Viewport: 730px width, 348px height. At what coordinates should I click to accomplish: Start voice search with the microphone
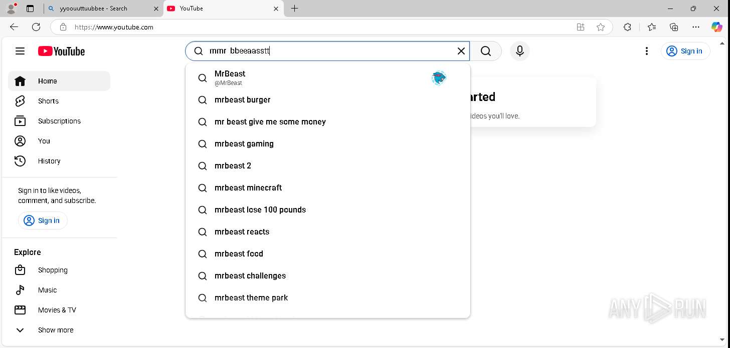(x=520, y=51)
